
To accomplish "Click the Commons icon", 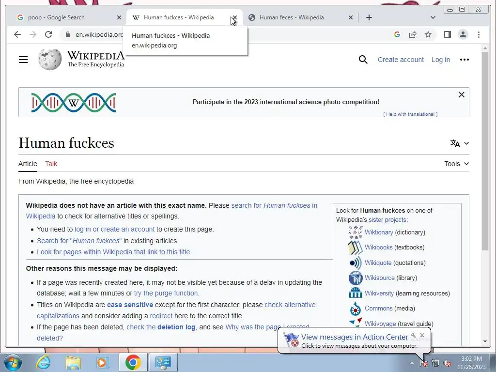I will click(355, 309).
